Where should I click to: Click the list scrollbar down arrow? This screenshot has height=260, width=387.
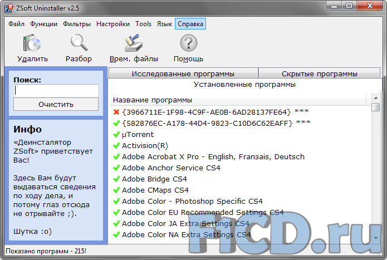(376, 238)
